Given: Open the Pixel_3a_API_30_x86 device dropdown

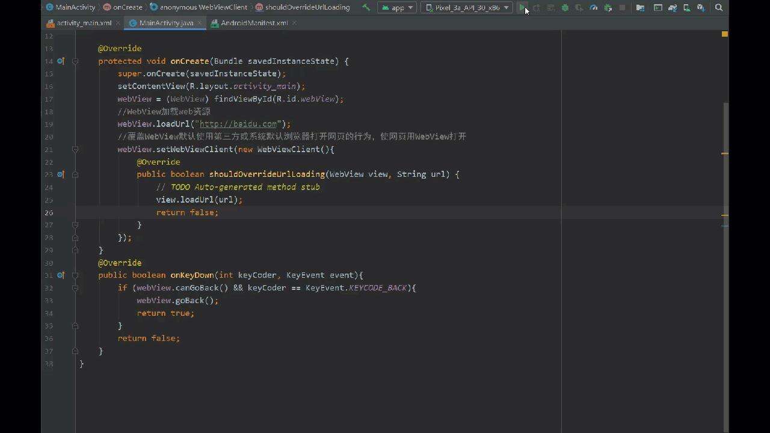Looking at the screenshot, I should [467, 8].
